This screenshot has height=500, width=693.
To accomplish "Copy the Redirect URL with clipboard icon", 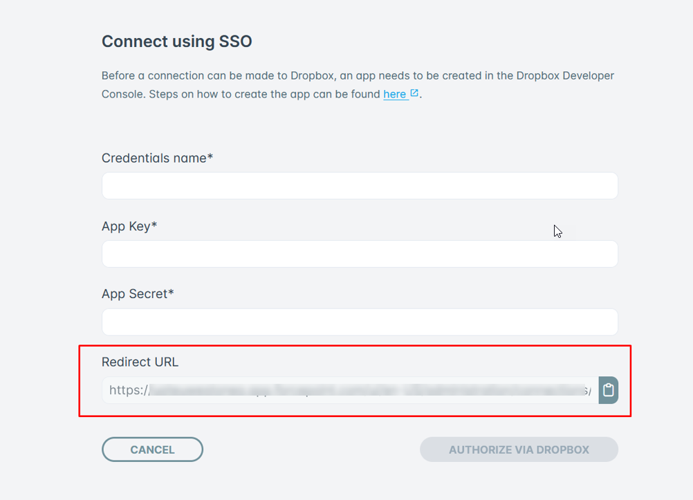I will [608, 390].
